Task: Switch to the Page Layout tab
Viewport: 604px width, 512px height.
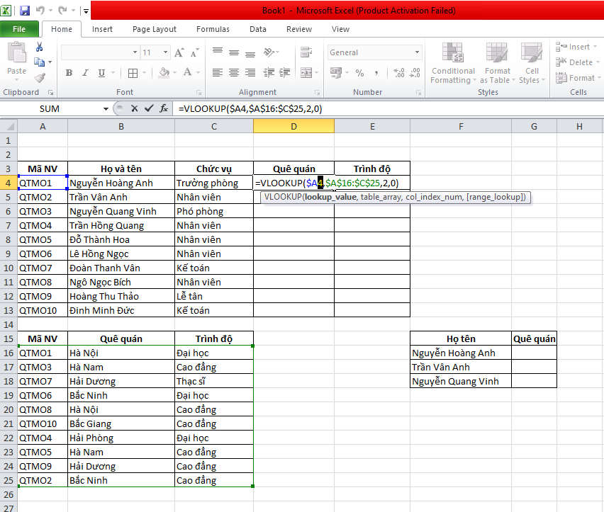Action: (154, 29)
